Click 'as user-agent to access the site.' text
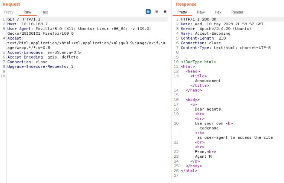This screenshot has height=183, width=284. (236, 137)
